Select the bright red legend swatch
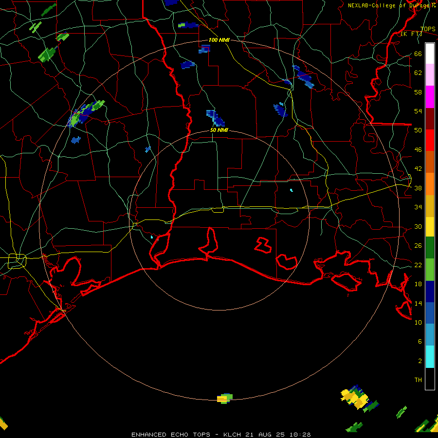Viewport: 438px width, 438px height. click(x=430, y=140)
